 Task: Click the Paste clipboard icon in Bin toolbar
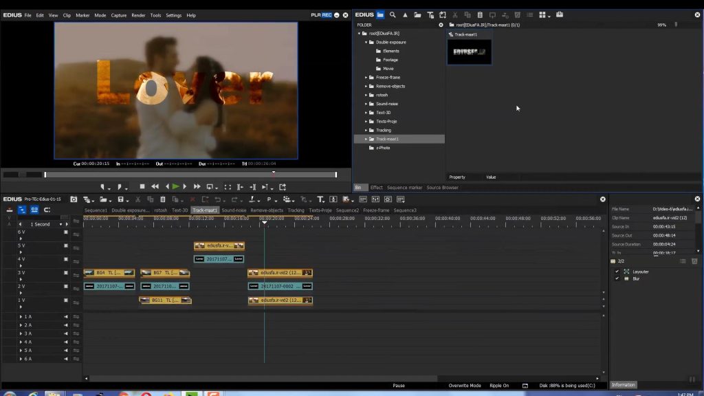[x=480, y=15]
